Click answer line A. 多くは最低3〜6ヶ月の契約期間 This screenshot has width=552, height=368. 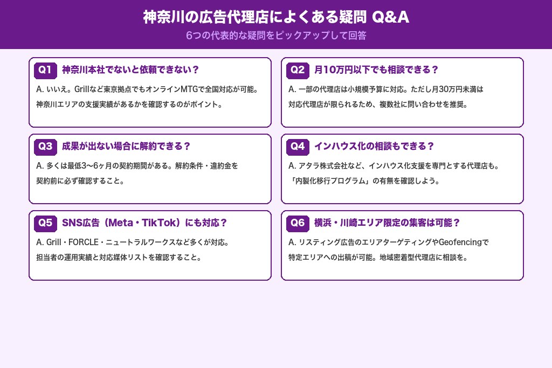coord(137,166)
